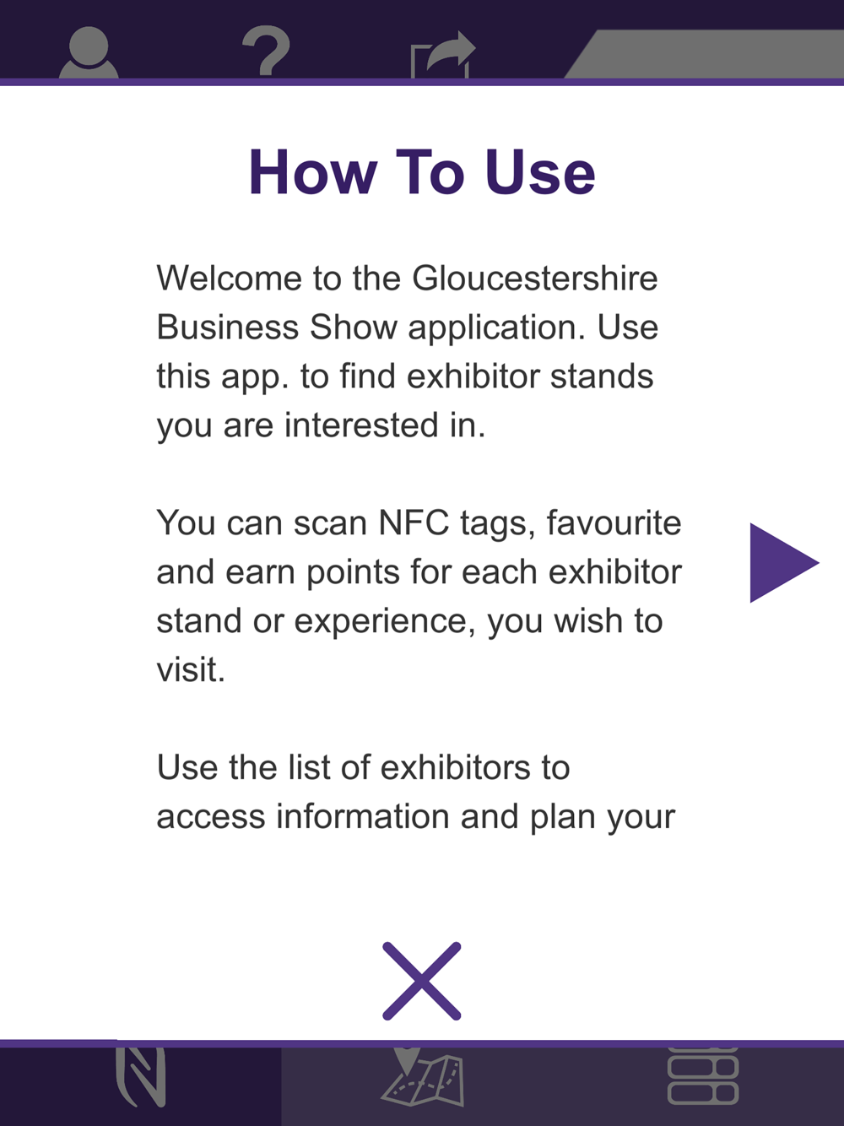Open the user profile icon
Viewport: 844px width, 1126px height.
point(89,52)
